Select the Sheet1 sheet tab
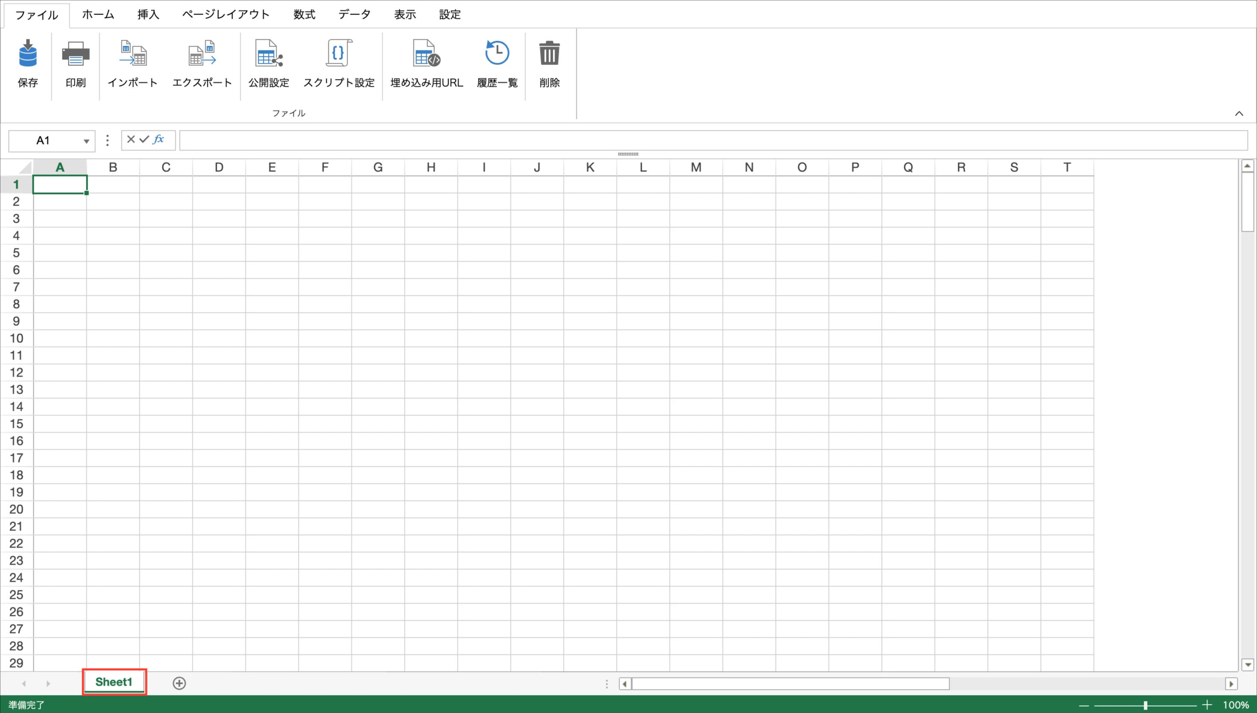Viewport: 1257px width, 713px height. click(x=114, y=682)
